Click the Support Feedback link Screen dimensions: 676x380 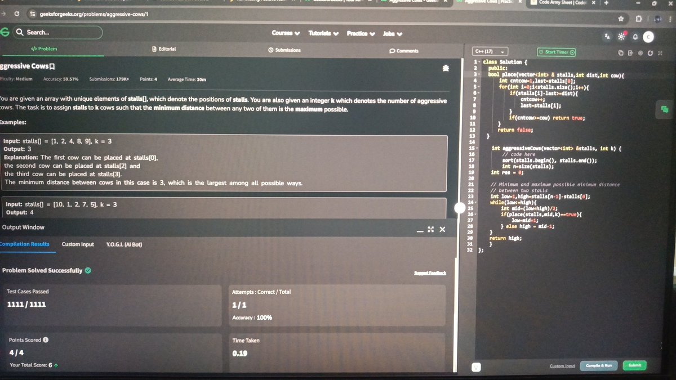[430, 273]
